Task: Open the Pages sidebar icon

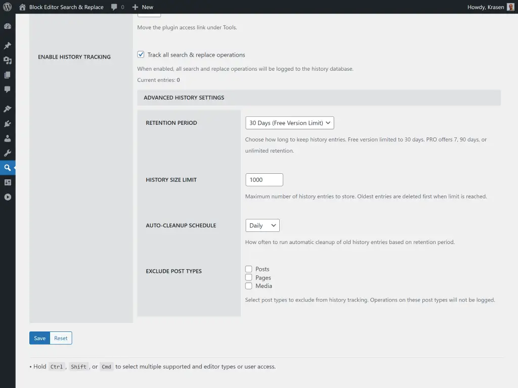Action: pyautogui.click(x=7, y=75)
